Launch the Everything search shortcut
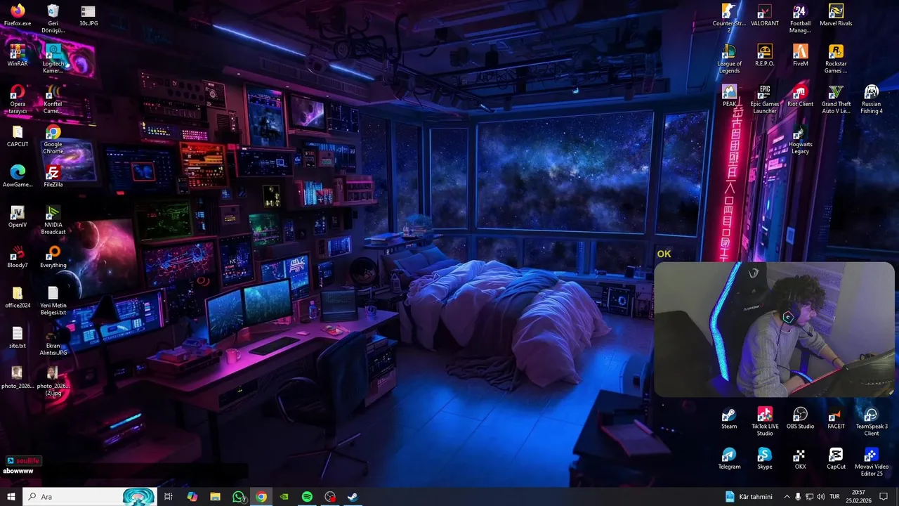This screenshot has height=506, width=899. (53, 257)
